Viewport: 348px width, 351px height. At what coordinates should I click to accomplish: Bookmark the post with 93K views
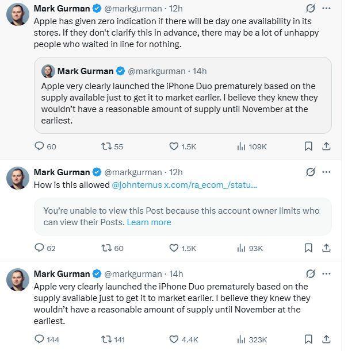(x=308, y=248)
